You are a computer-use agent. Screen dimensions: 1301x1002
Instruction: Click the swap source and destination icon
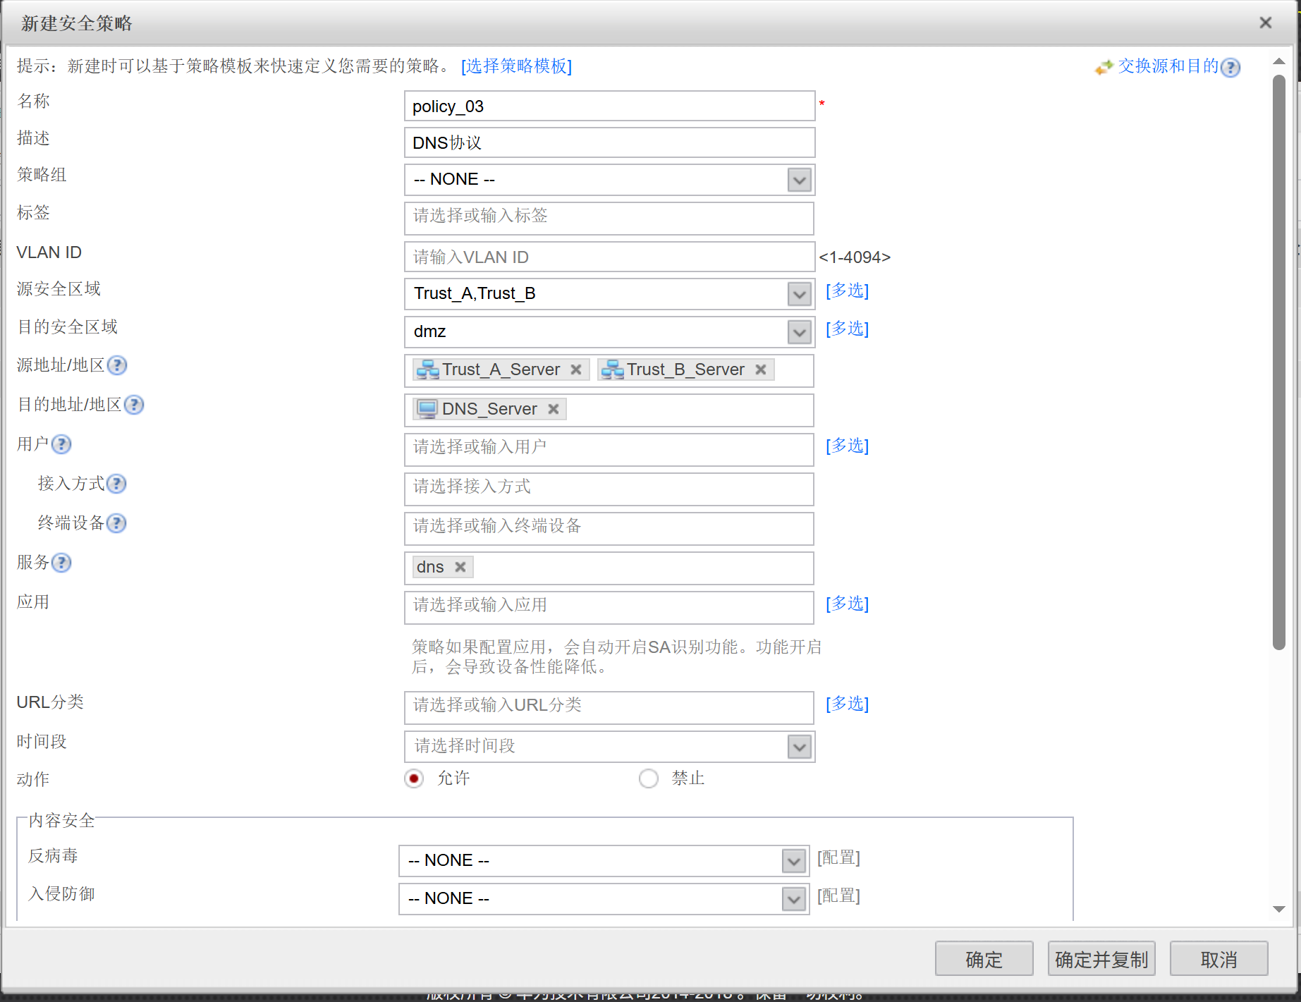1104,67
